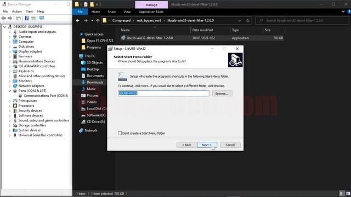Open View ribbon tab in Explorer
Screen dimensions: 351x197
[x=127, y=12]
